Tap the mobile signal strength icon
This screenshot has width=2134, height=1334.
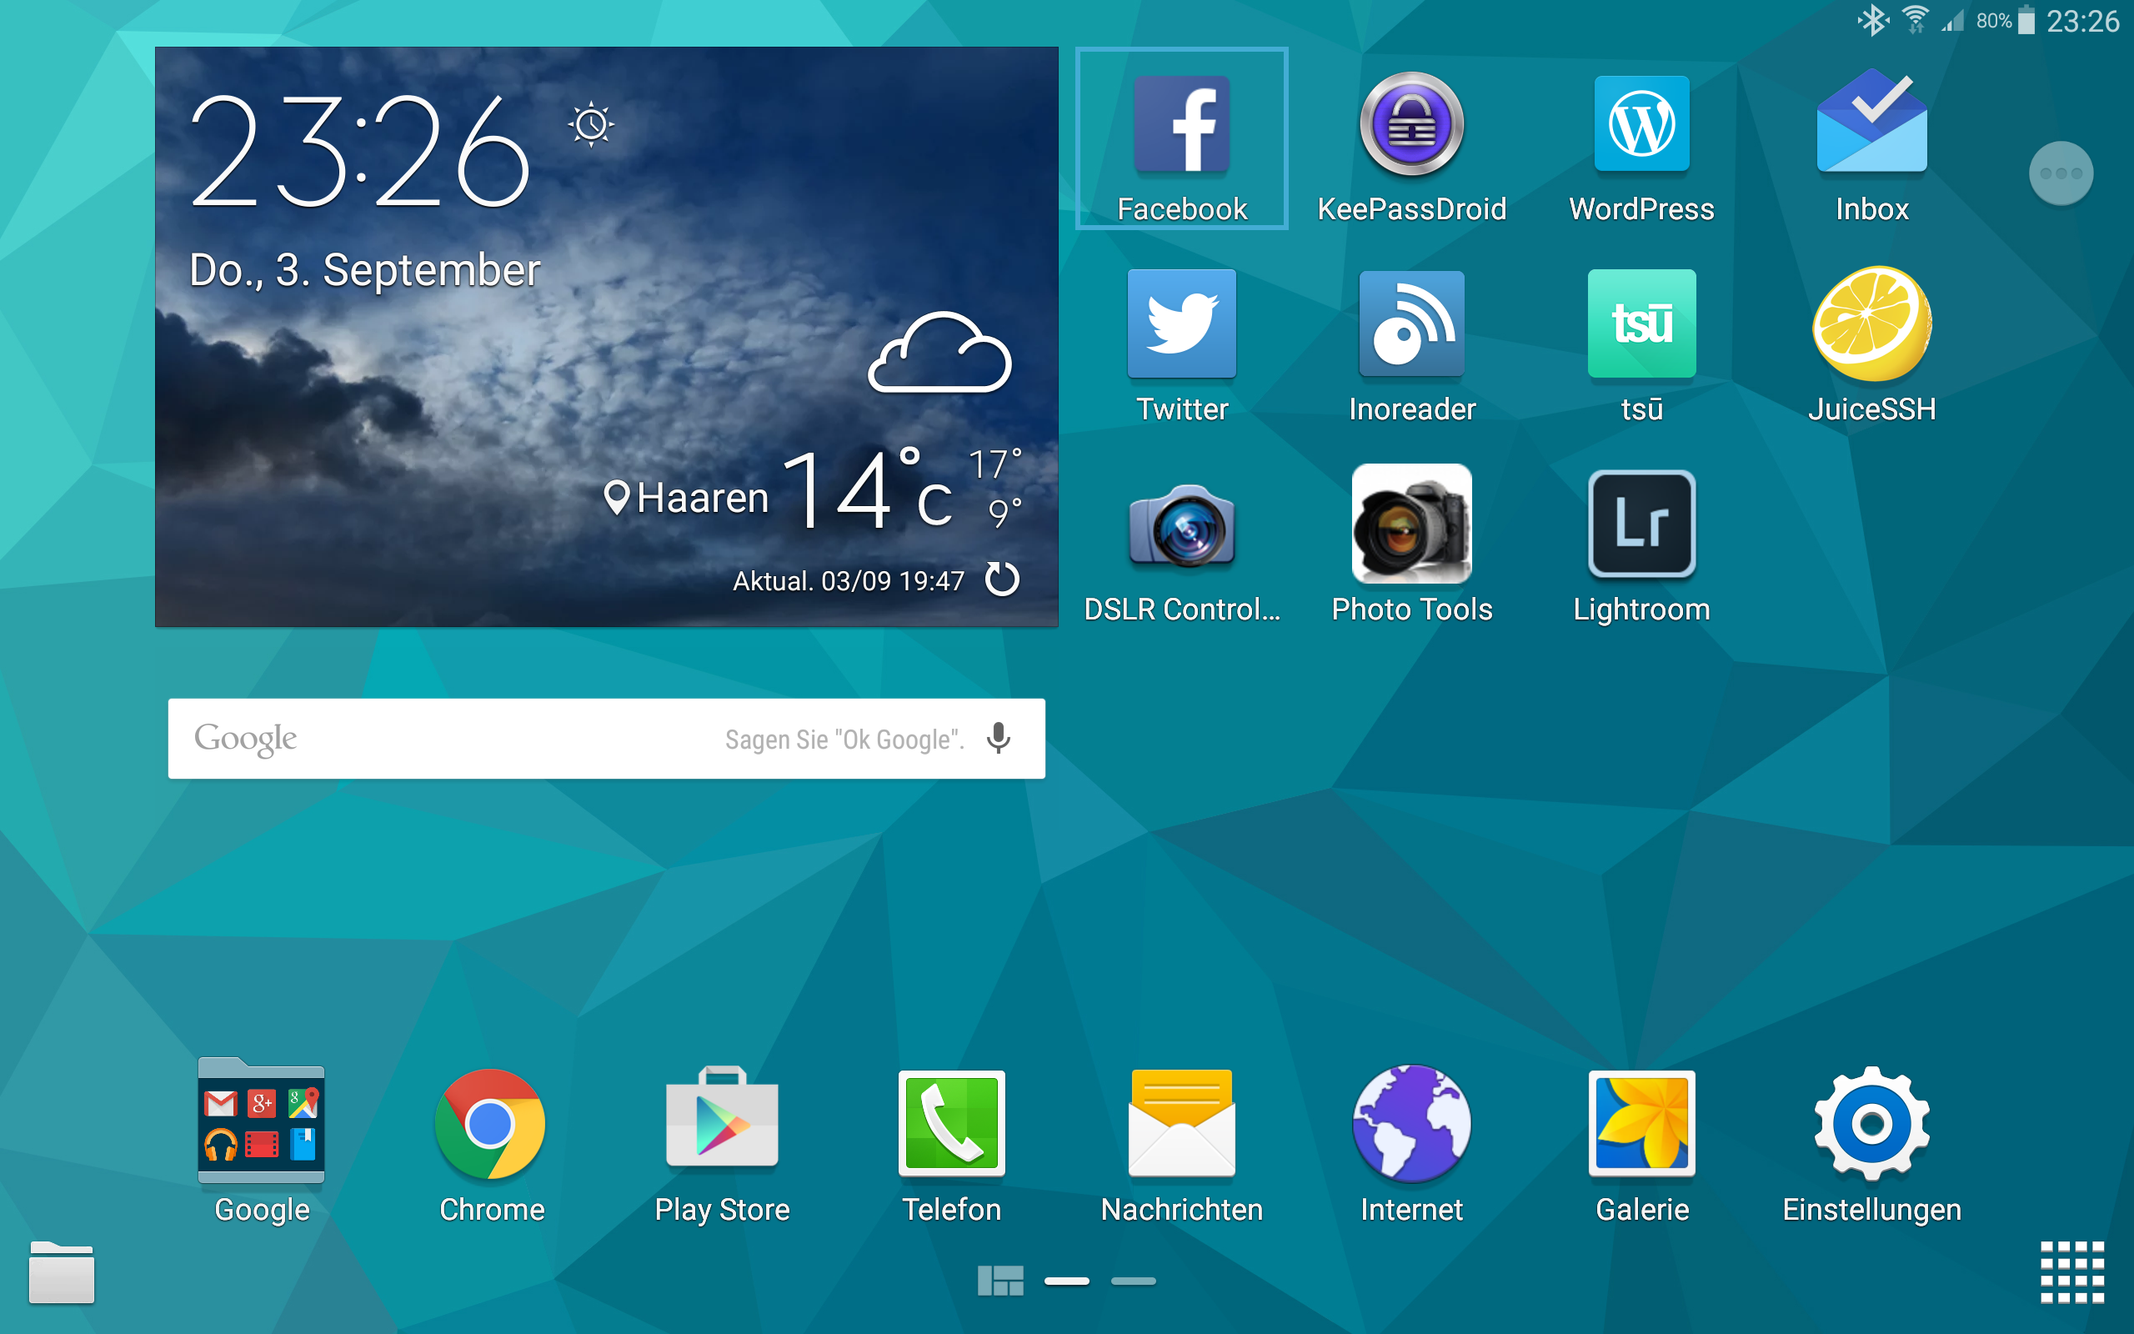click(x=1952, y=20)
